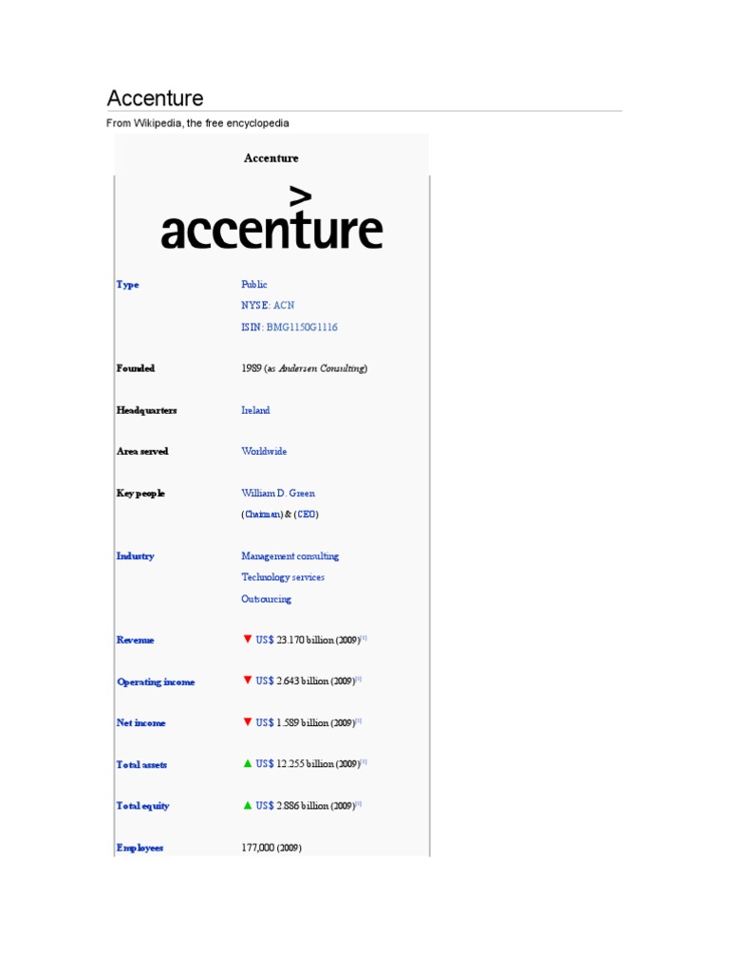
Task: Click the green up arrow in Total assets row
Action: coord(248,763)
